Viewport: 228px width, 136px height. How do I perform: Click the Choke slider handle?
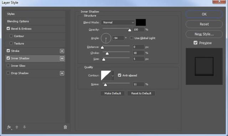coord(107,53)
